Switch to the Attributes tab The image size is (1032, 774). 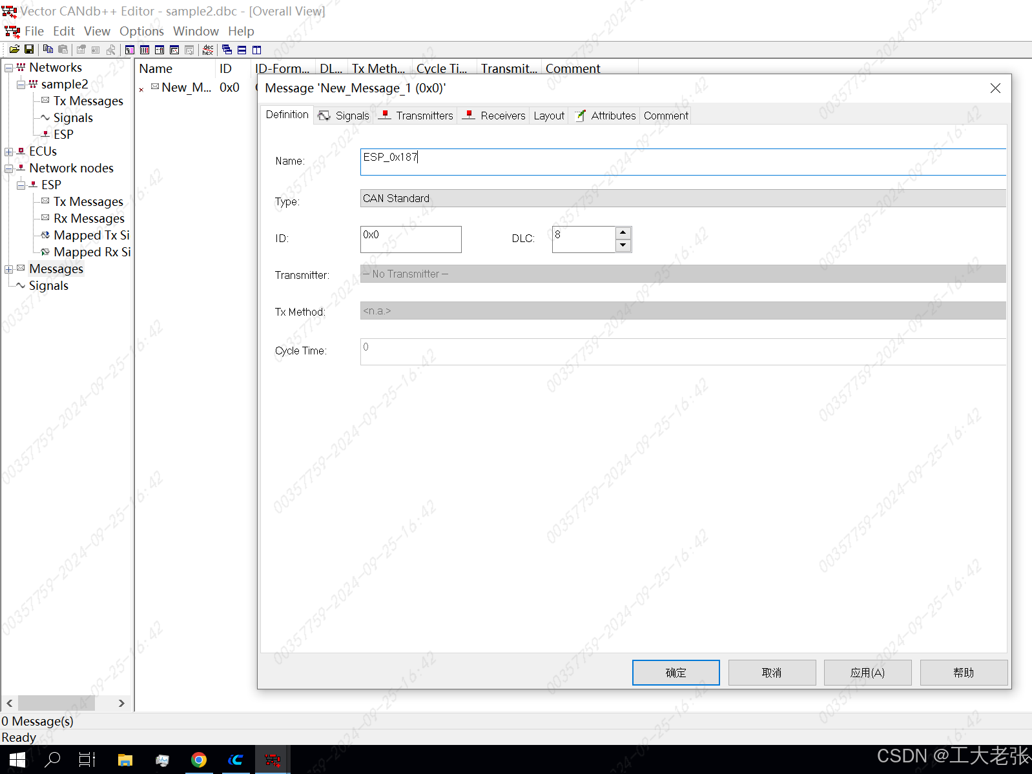tap(606, 116)
